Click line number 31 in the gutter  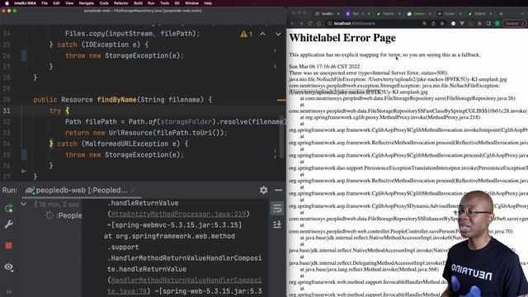[x=7, y=111]
